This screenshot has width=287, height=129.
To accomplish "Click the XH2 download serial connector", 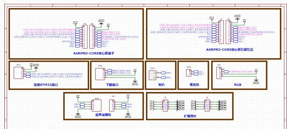I will (x=100, y=73).
